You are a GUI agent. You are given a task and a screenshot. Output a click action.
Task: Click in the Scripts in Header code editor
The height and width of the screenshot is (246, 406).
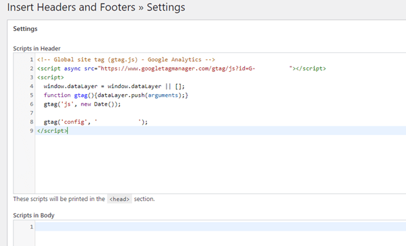(x=210, y=124)
